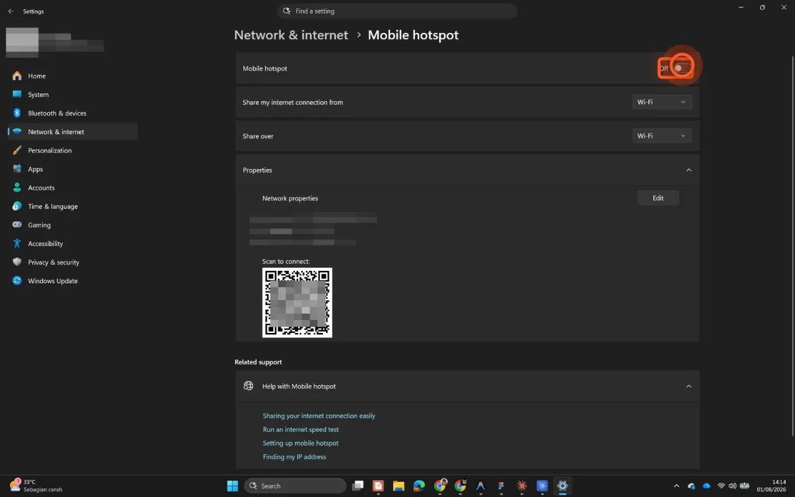Open the Windows Start menu

[232, 486]
